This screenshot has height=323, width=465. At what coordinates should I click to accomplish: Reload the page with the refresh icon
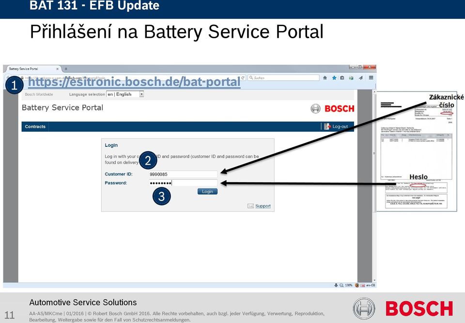pos(243,77)
